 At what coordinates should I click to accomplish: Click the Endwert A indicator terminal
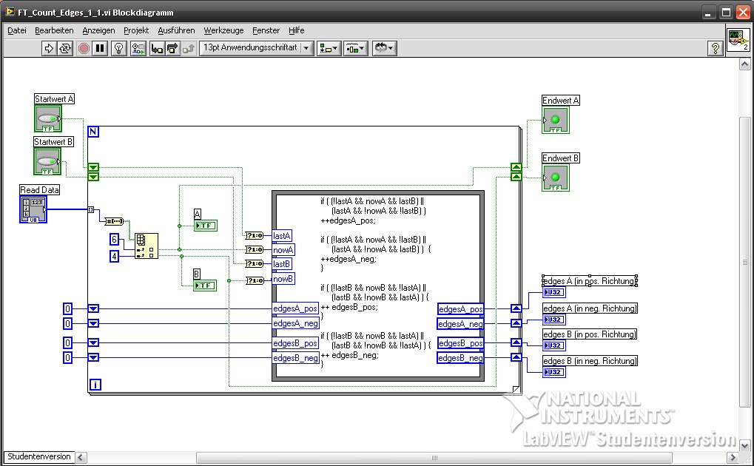[x=555, y=120]
